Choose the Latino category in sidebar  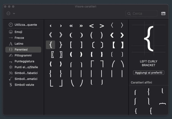coord(19,44)
